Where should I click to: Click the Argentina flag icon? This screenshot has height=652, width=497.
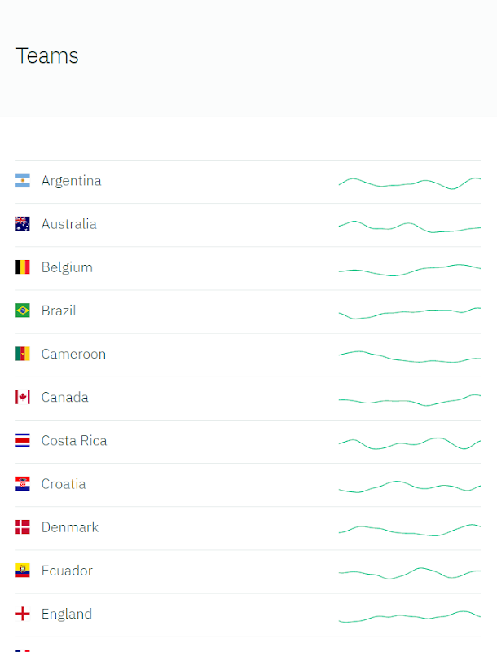pos(23,181)
